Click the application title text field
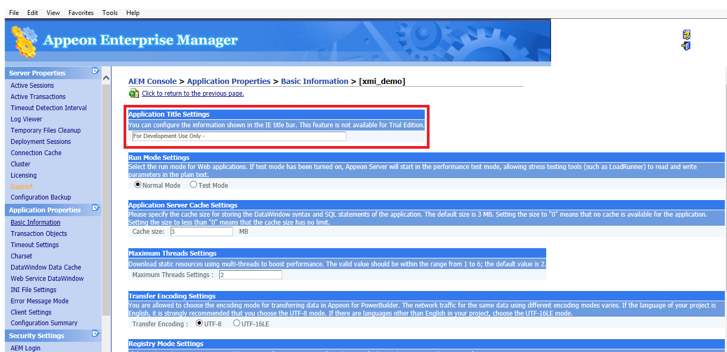 [x=239, y=136]
